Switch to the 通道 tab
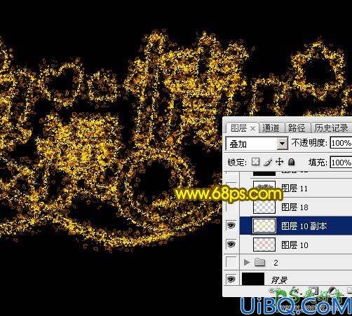 [x=271, y=128]
